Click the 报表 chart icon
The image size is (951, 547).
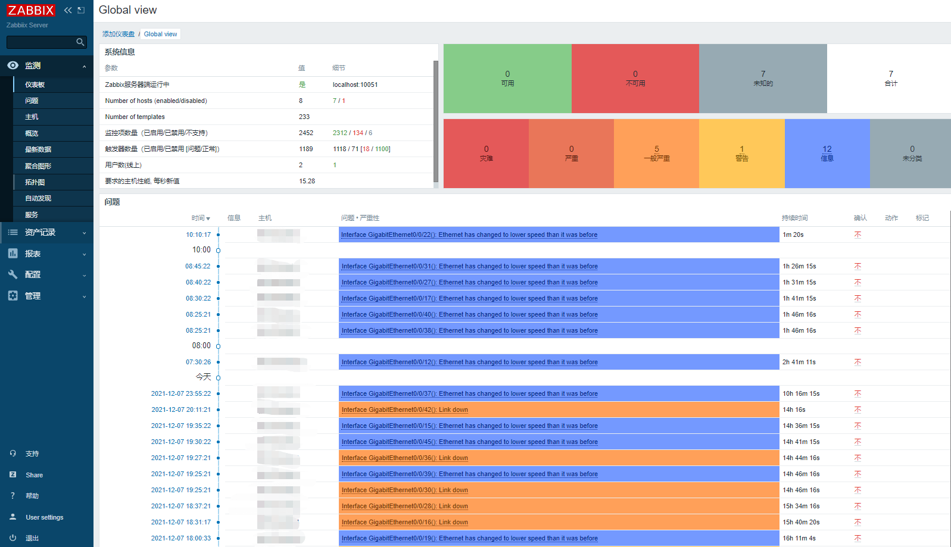[x=13, y=254]
